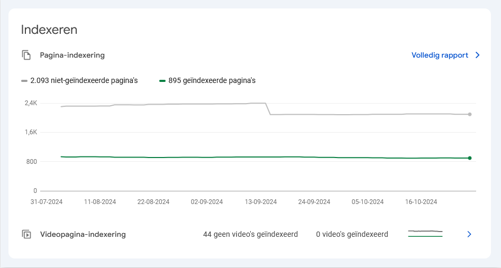Click the 02-09-2024 date label

[207, 202]
